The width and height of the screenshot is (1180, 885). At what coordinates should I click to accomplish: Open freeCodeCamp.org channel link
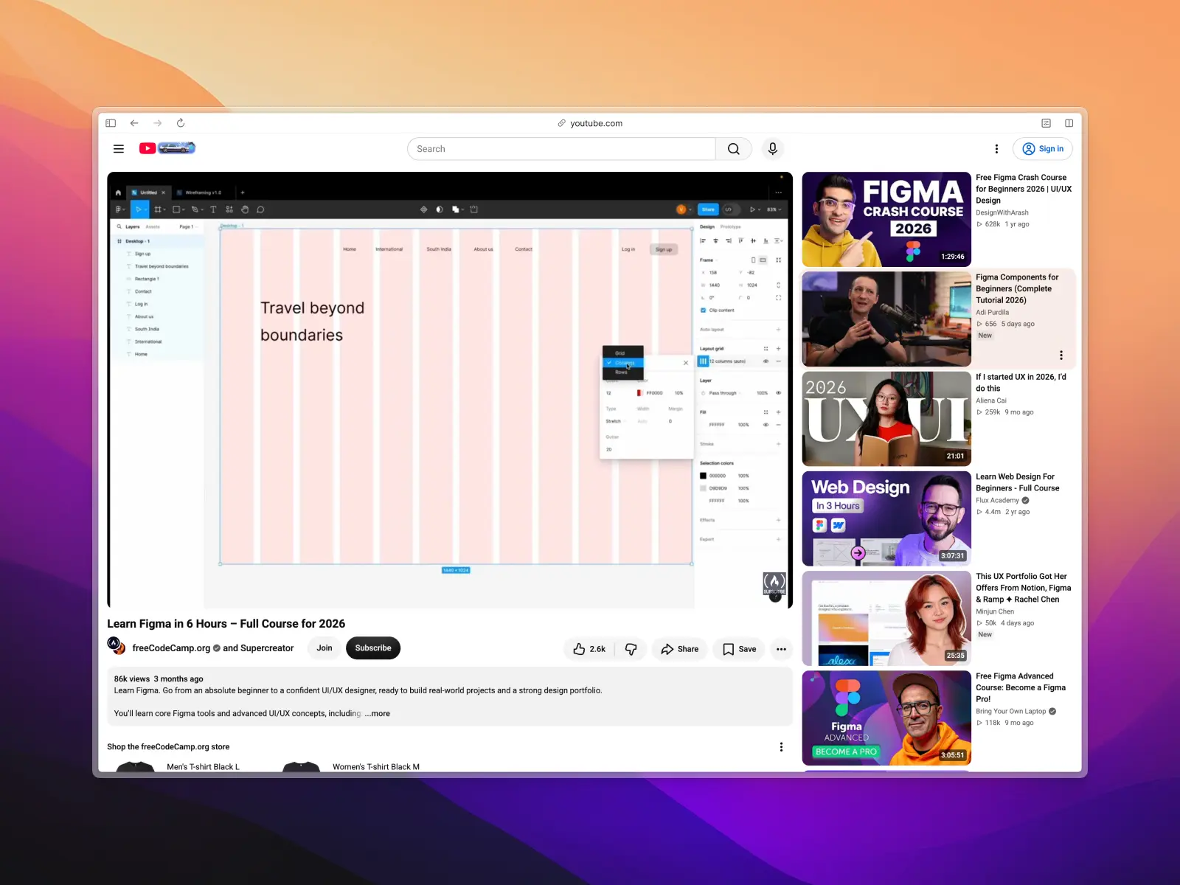[x=171, y=648]
